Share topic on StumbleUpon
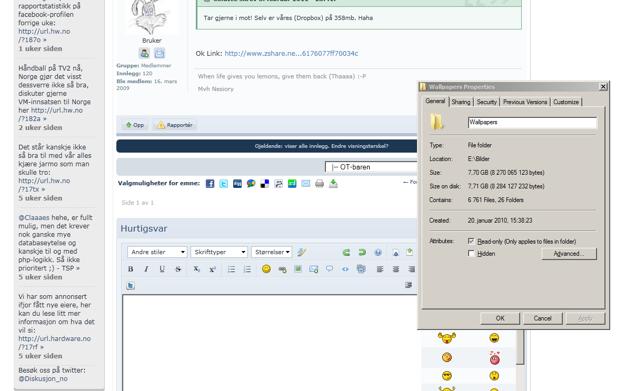Viewport: 617px width, 391px height. pos(292,184)
